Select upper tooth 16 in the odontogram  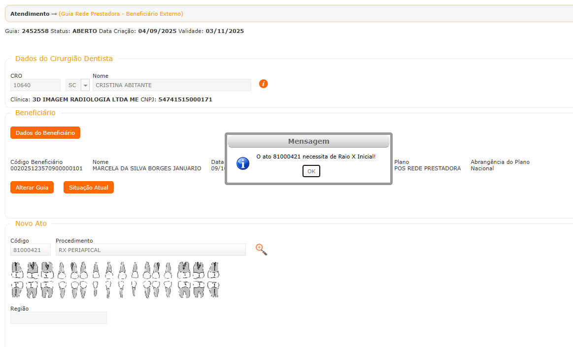(47, 270)
